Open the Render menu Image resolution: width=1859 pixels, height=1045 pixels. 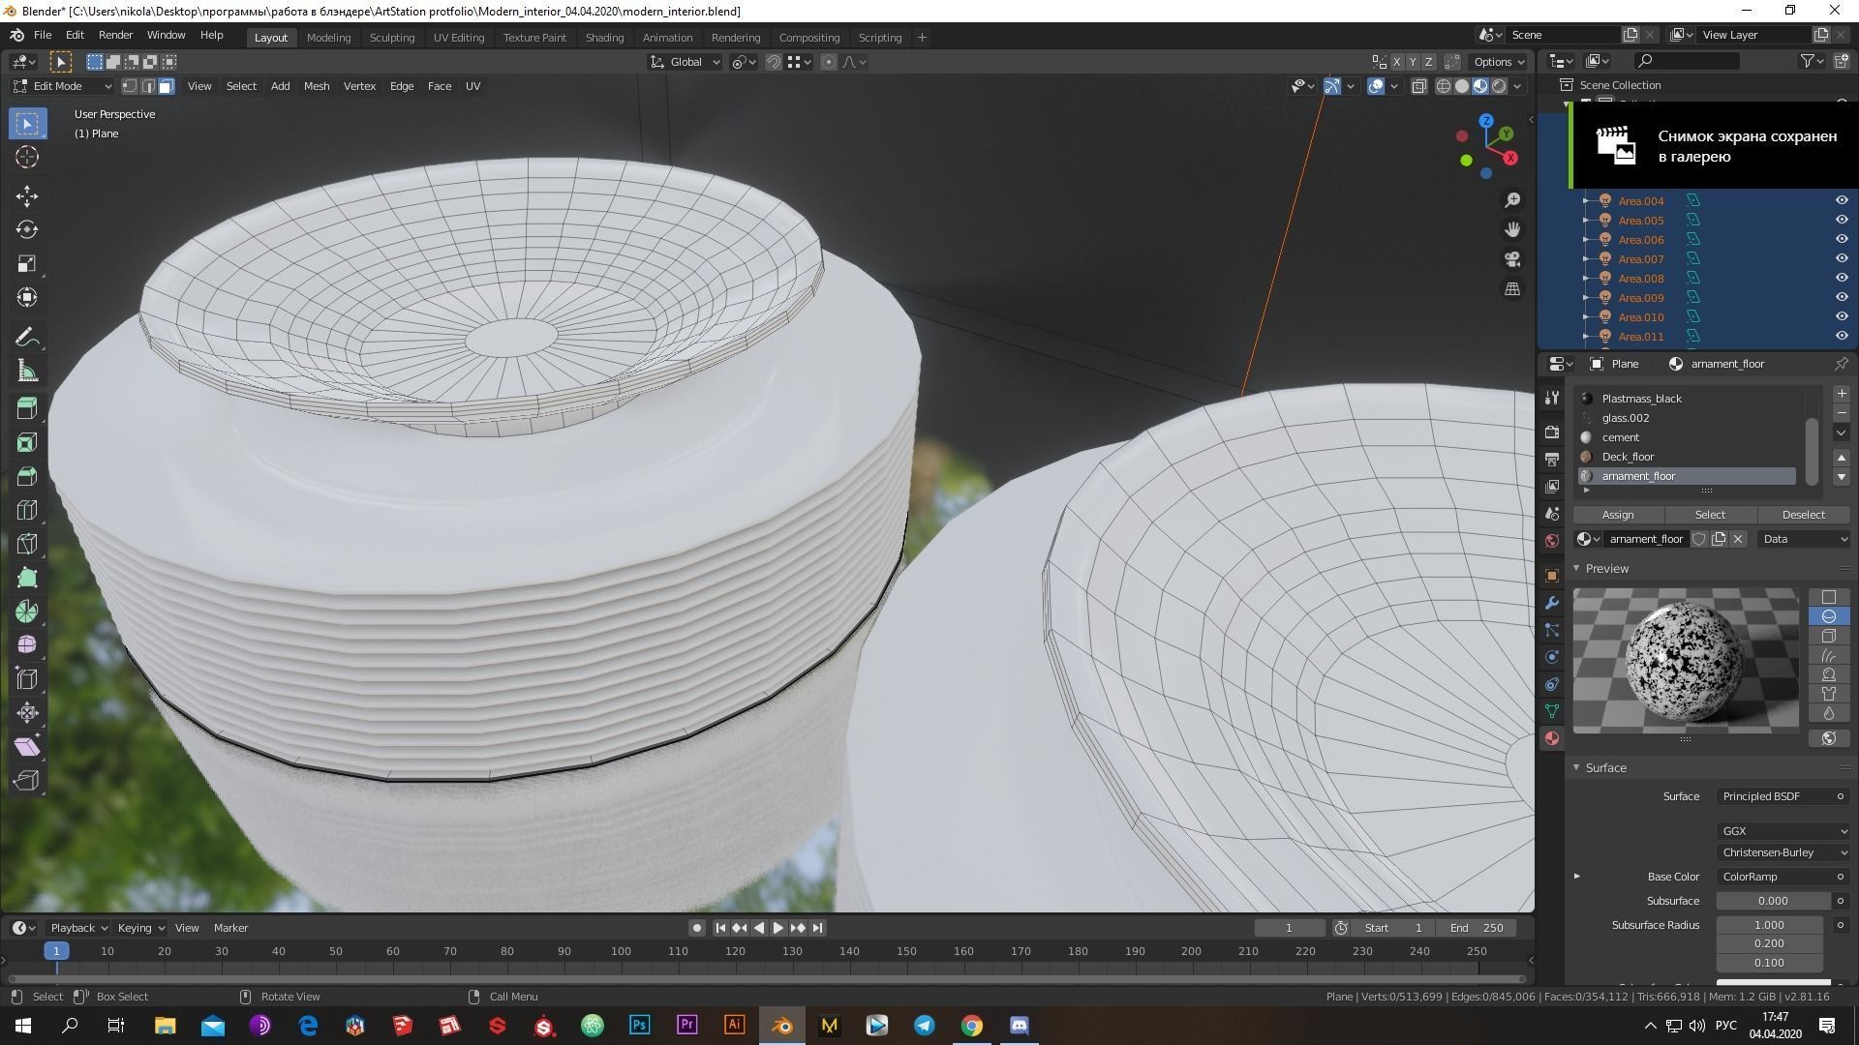pos(115,35)
